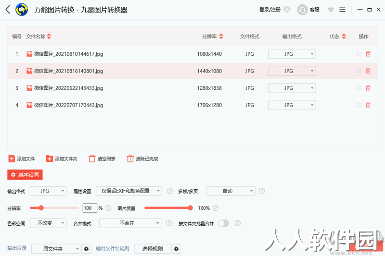This screenshot has height=256, width=385.
Task: Click resolution cell 1706x1280
Action: point(209,105)
